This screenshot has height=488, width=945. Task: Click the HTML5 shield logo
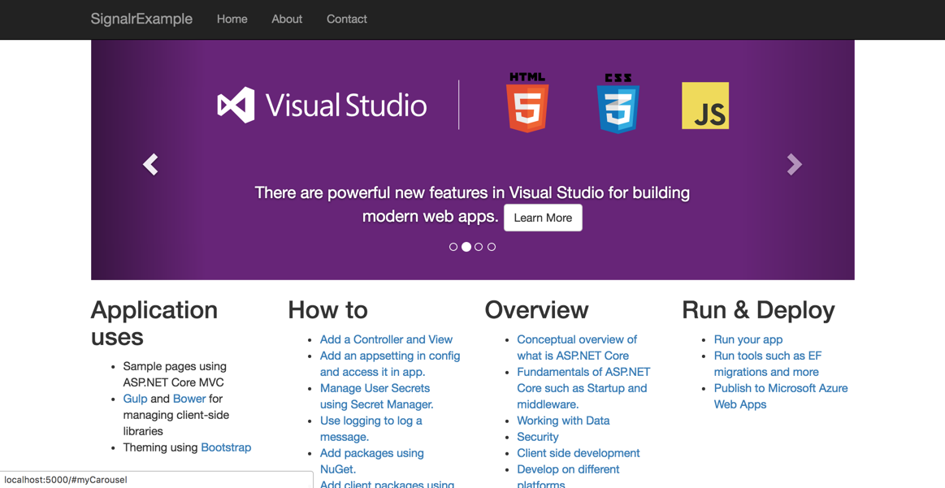527,101
